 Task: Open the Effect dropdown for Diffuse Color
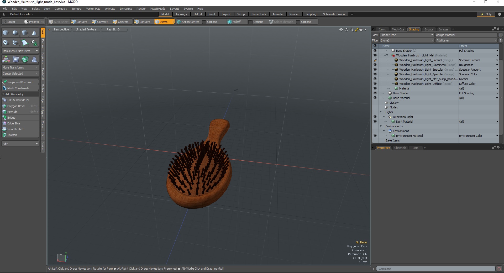point(497,84)
